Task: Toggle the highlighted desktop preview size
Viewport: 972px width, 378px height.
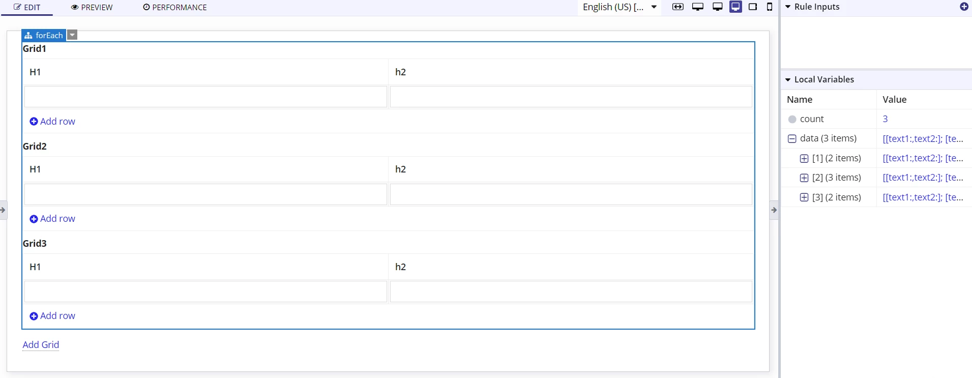Action: (x=735, y=7)
